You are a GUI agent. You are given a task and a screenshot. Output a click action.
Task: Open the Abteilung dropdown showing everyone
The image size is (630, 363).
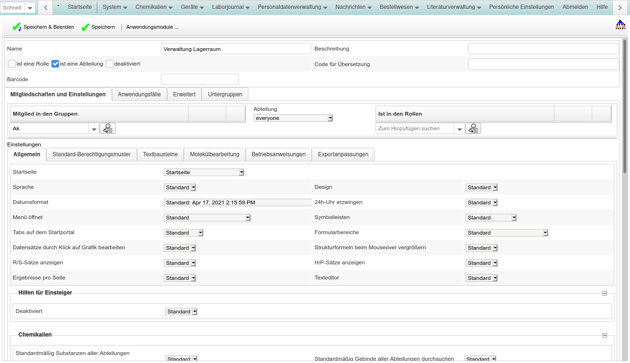click(293, 118)
